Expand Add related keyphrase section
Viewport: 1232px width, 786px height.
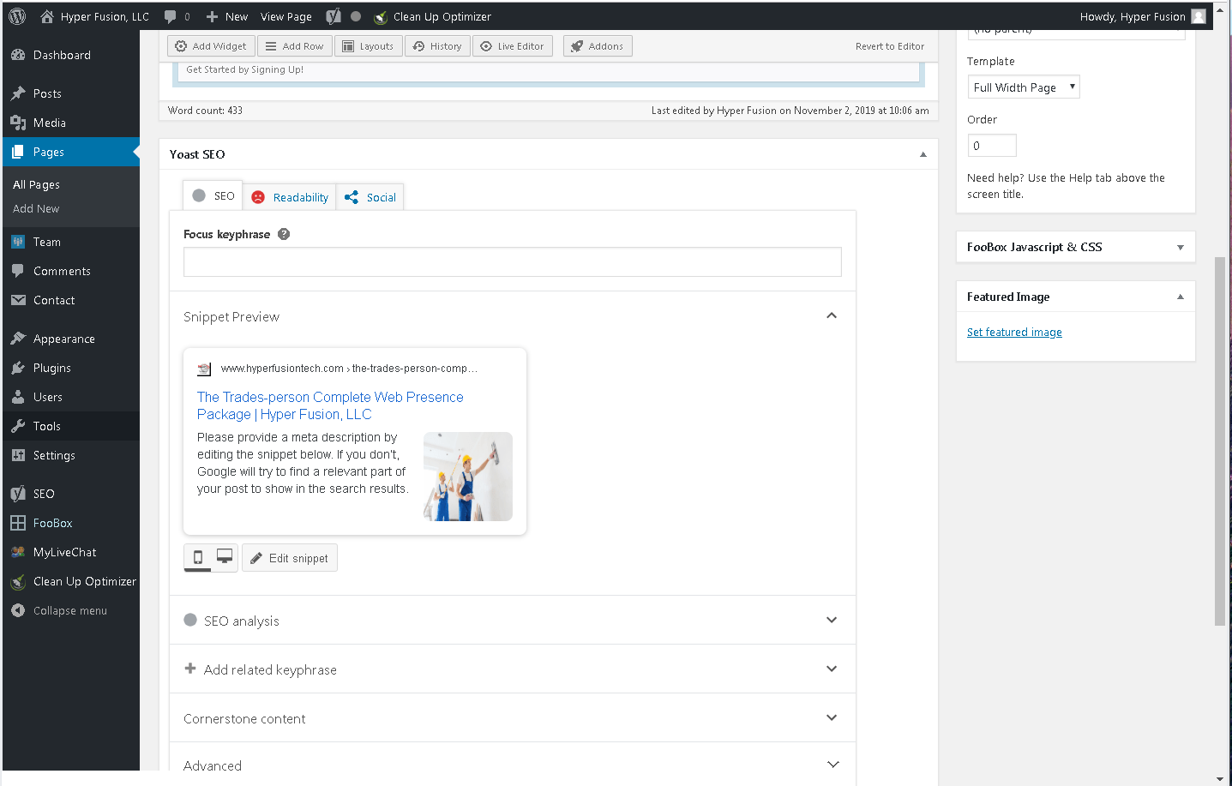[x=513, y=669]
